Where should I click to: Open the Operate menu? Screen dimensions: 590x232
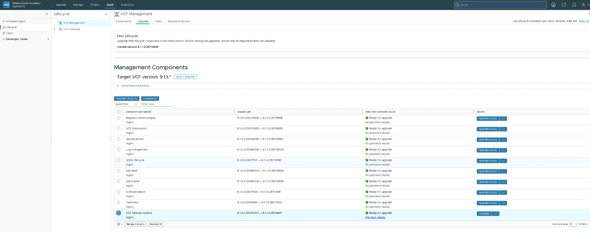(x=61, y=5)
